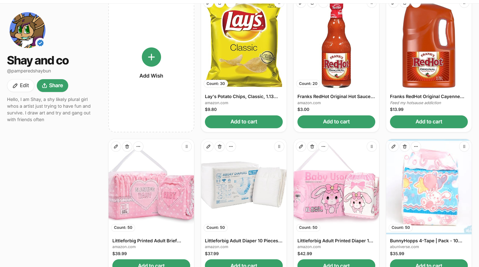Expand more options on Littleforbig Adult Diaper 10 Pieces
Viewport: 479px width, 267px height.
pyautogui.click(x=231, y=146)
